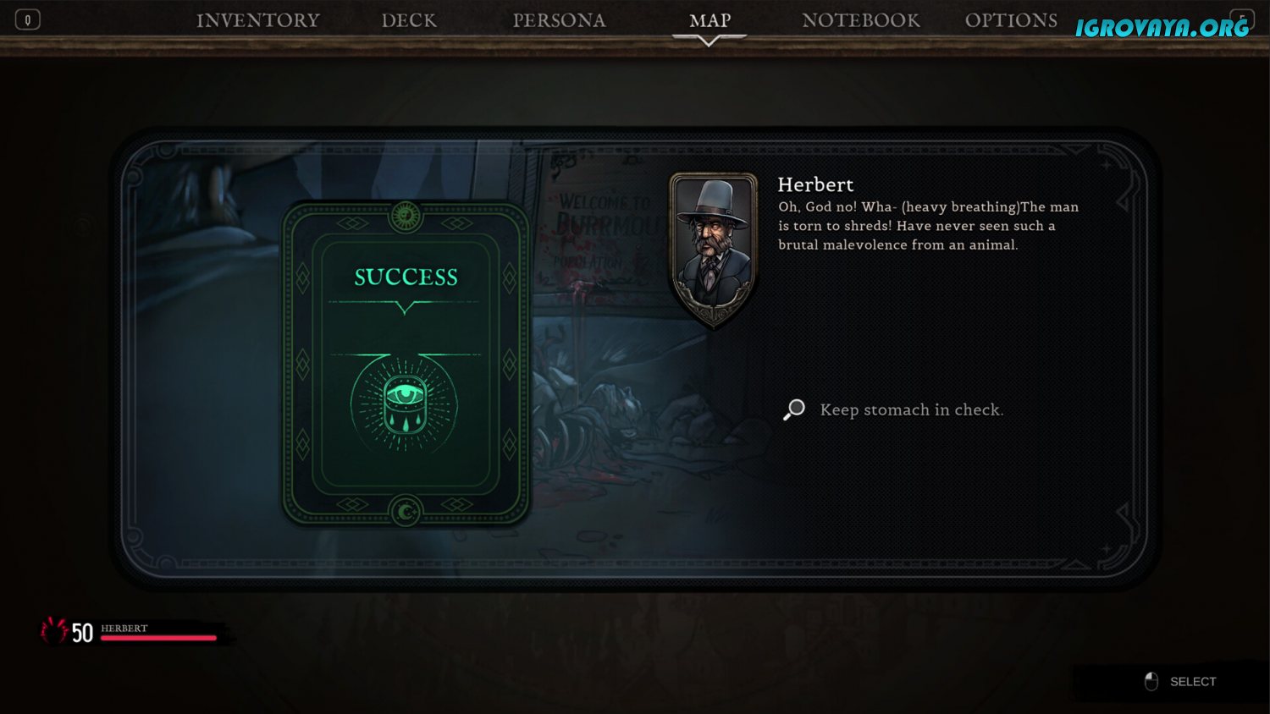Click the green SUCCESS result card

point(406,364)
